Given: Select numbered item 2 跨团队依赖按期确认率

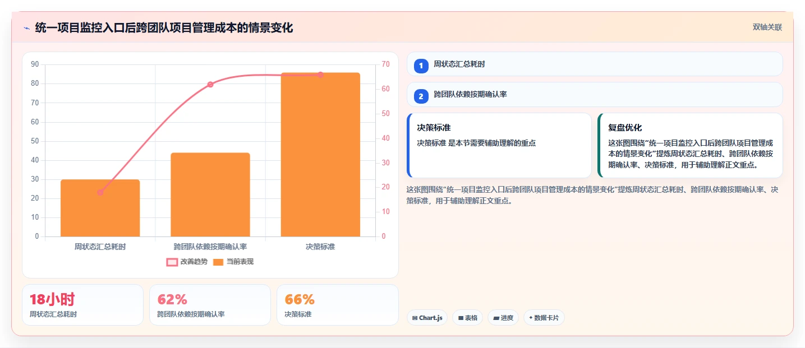Looking at the screenshot, I should click(x=595, y=95).
